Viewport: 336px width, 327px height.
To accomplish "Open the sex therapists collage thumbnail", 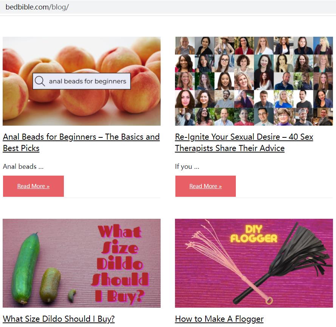I will [254, 81].
